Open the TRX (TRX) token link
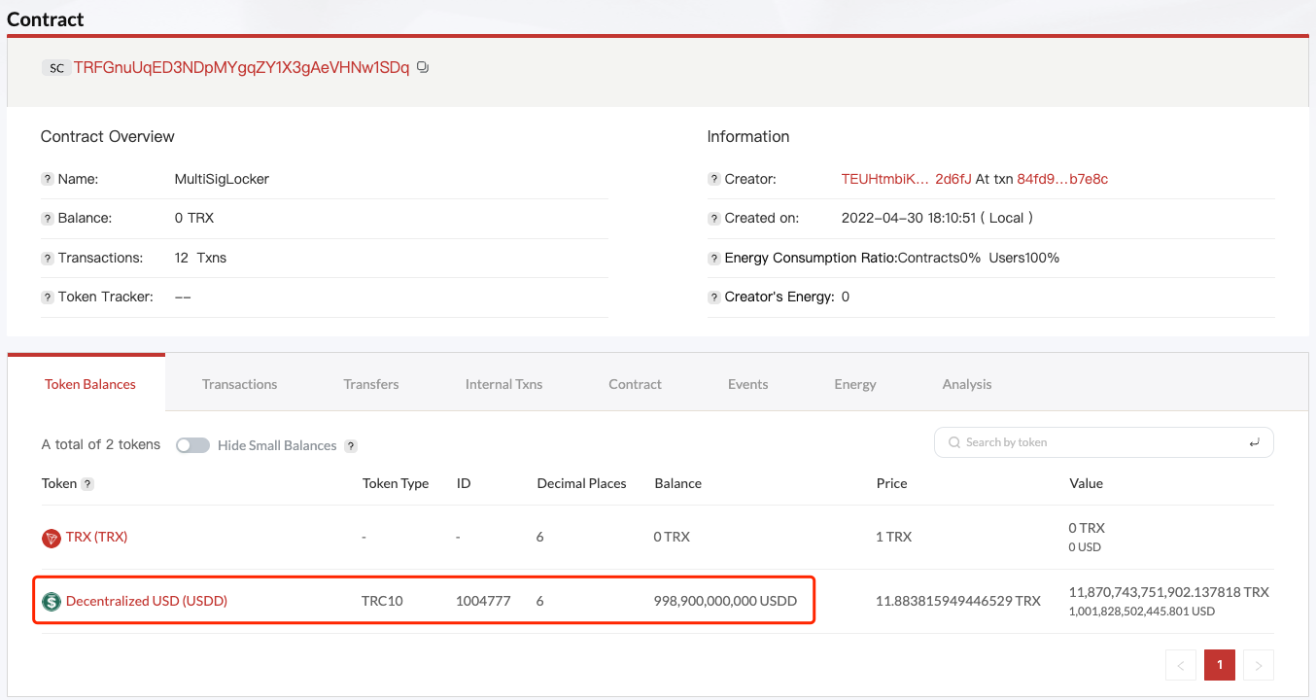The width and height of the screenshot is (1316, 700). tap(96, 537)
